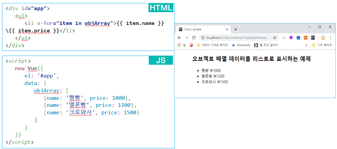
Task: Reload the Vue.js sample page
Action: 194,38
